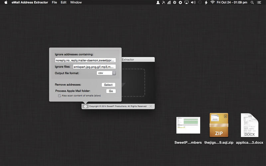Image resolution: width=266 pixels, height=166 pixels.
Task: Click the Time Machine clock icon
Action: [x=200, y=2]
